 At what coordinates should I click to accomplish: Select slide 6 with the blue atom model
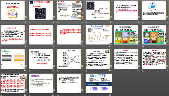155,10
